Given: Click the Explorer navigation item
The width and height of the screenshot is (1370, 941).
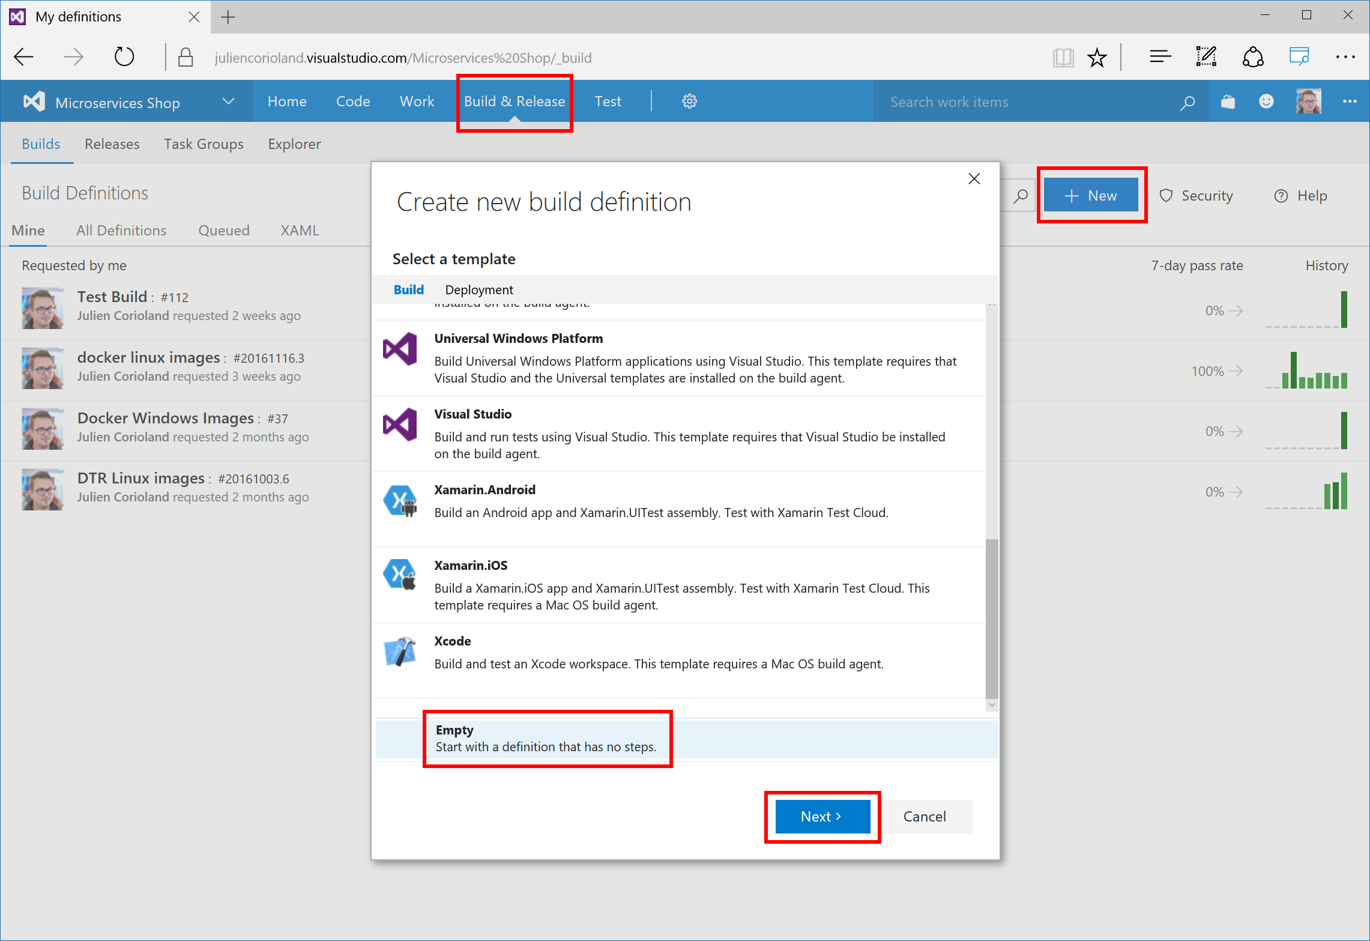Looking at the screenshot, I should click(292, 144).
